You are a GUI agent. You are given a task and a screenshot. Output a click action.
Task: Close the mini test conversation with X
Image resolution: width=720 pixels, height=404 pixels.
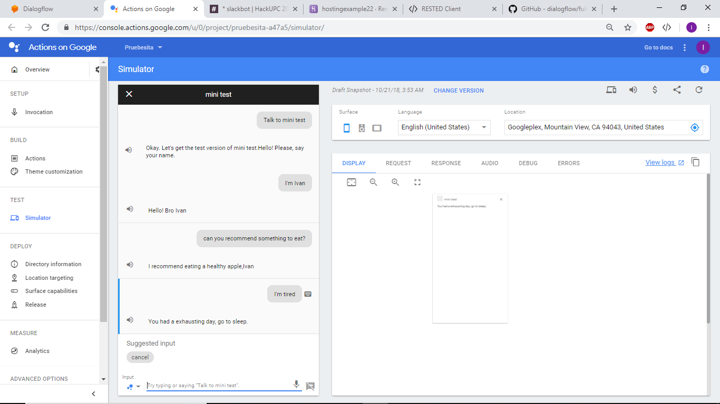point(129,94)
